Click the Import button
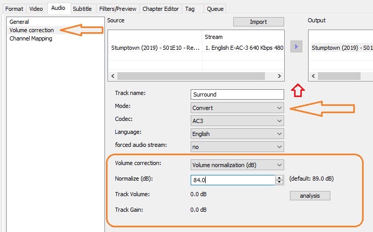Screen dimensions: 373x232 (x=259, y=22)
